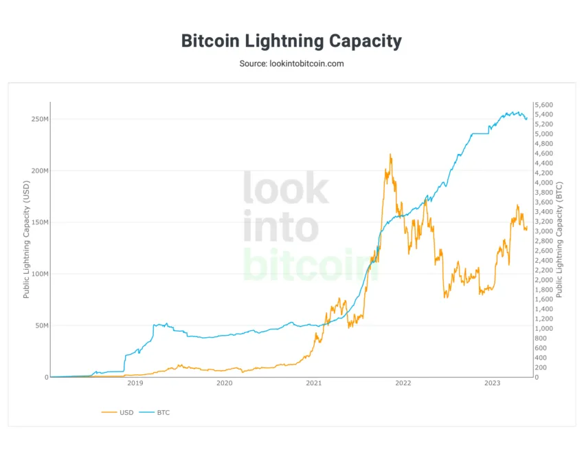Select the 2021 x-axis label
This screenshot has height=452, width=584.
313,383
